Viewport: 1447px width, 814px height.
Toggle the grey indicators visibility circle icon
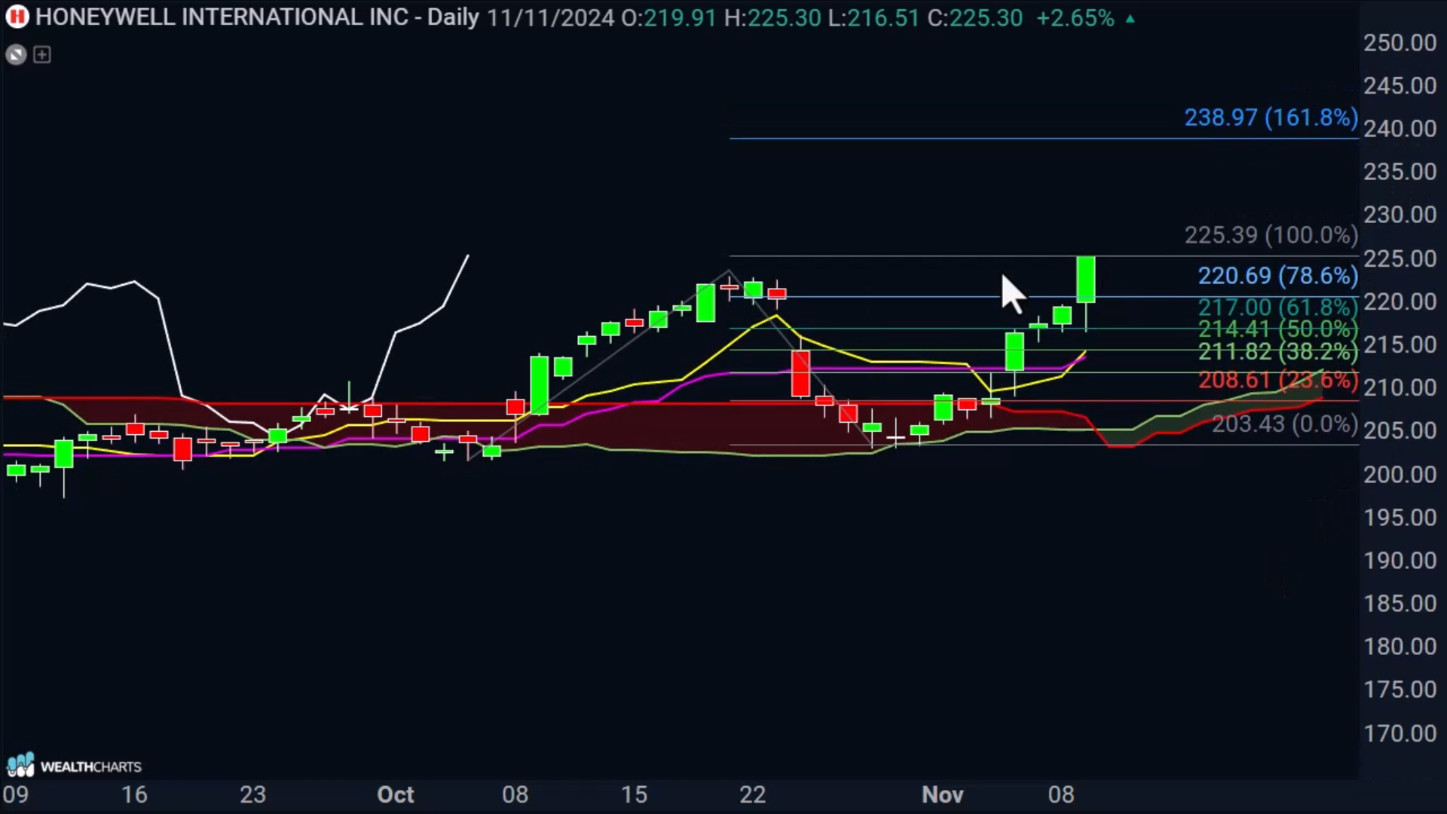click(x=16, y=54)
